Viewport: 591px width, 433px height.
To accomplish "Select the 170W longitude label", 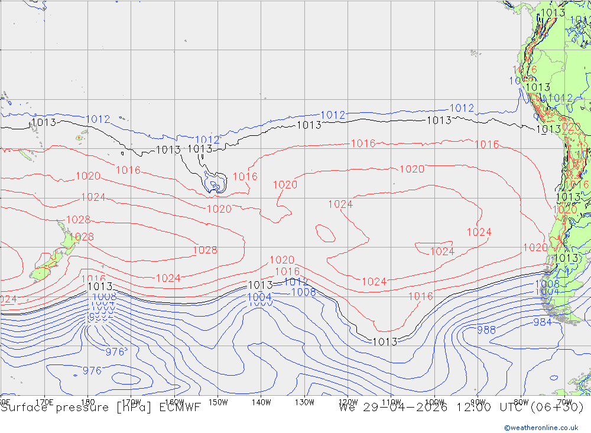I will (x=132, y=402).
